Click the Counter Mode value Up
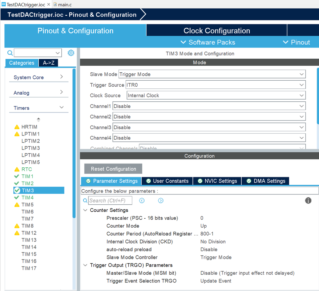The width and height of the screenshot is (319, 291). [203, 226]
